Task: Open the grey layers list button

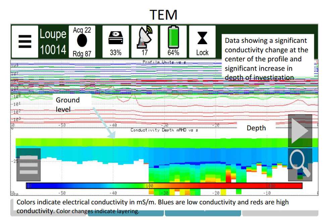Action: [29, 164]
